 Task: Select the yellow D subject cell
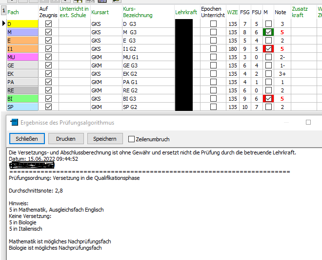click(x=22, y=24)
